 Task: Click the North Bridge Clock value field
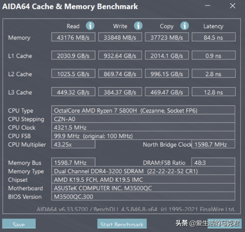214,144
